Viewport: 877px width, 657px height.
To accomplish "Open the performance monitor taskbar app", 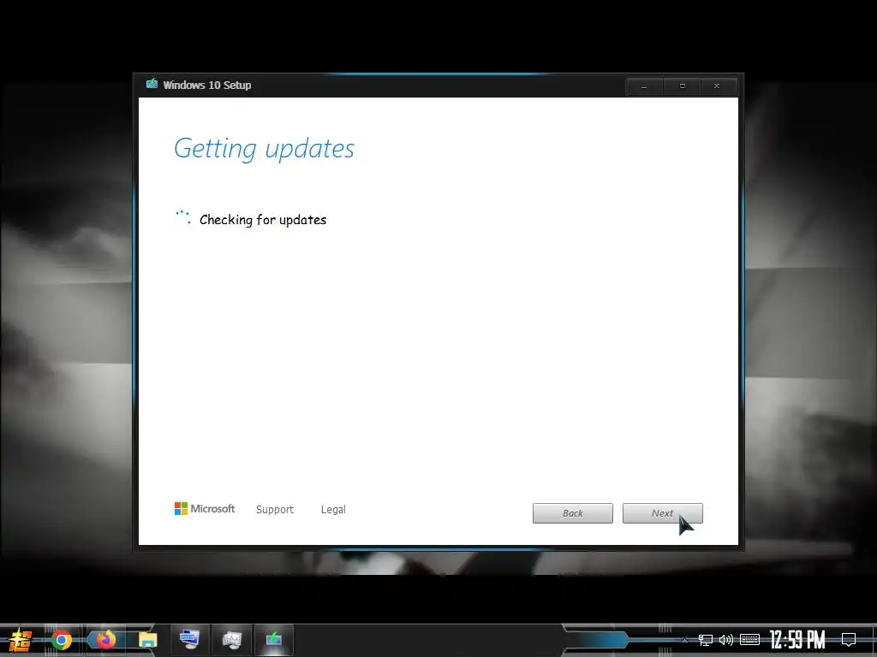I will coord(231,638).
